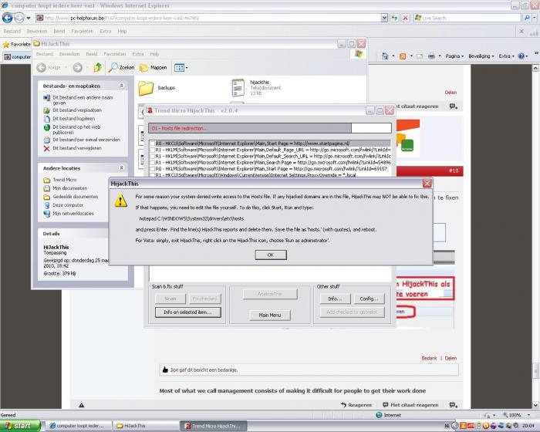Click the page scrollbar down arrow
Image resolution: width=540 pixels, height=432 pixels.
click(x=535, y=405)
